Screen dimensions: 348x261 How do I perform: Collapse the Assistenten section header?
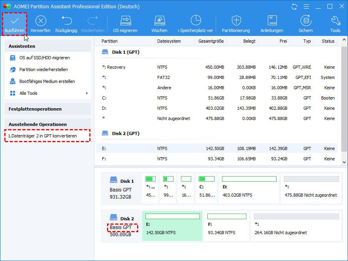[x=48, y=46]
